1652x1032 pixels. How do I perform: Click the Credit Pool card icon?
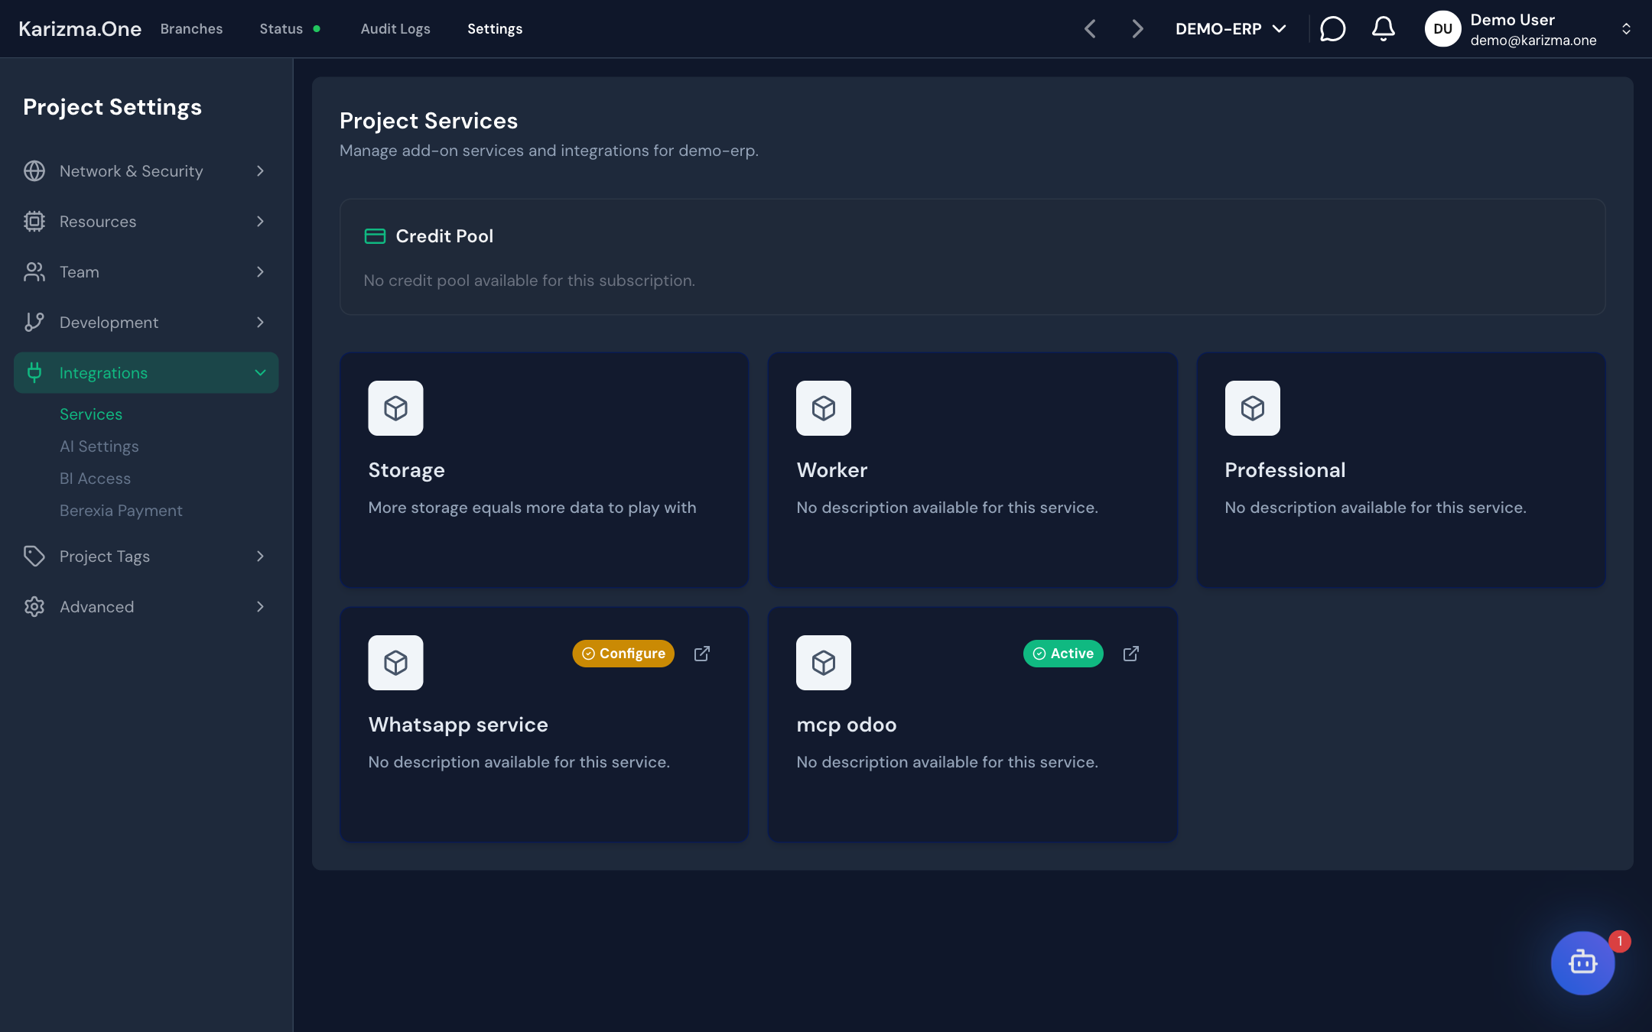[x=375, y=236]
